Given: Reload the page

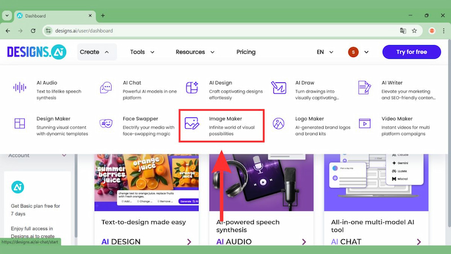Looking at the screenshot, I should (x=33, y=30).
